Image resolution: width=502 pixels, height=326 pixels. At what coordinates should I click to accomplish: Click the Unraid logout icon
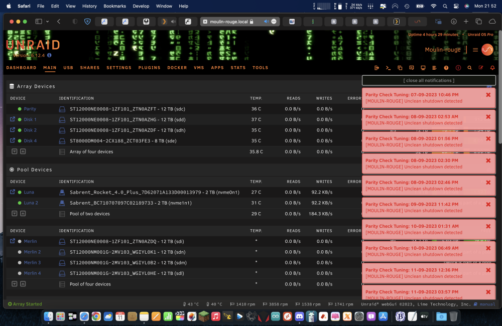376,68
